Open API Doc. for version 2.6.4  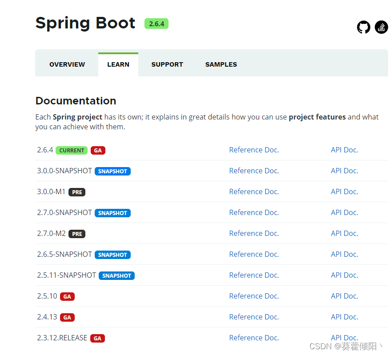pos(345,150)
